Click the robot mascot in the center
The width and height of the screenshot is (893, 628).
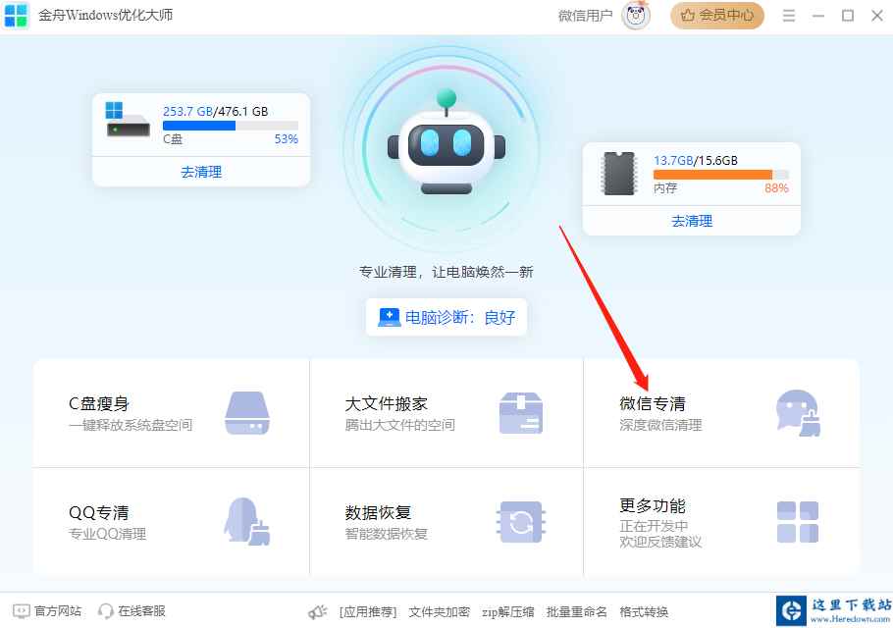pyautogui.click(x=446, y=143)
